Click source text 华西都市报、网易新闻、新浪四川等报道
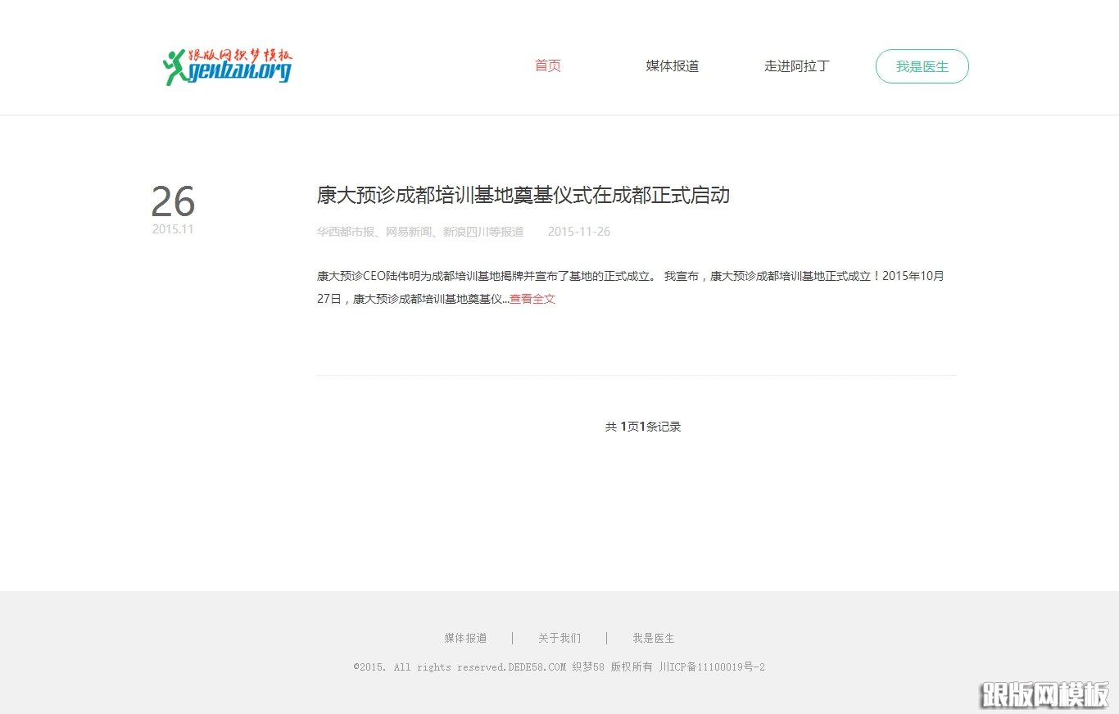The image size is (1119, 714). click(422, 232)
